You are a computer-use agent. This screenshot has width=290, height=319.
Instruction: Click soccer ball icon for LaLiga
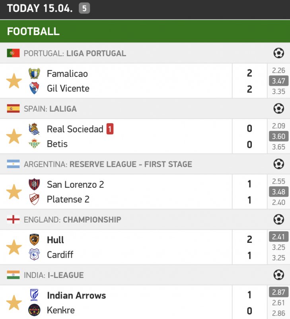click(279, 108)
